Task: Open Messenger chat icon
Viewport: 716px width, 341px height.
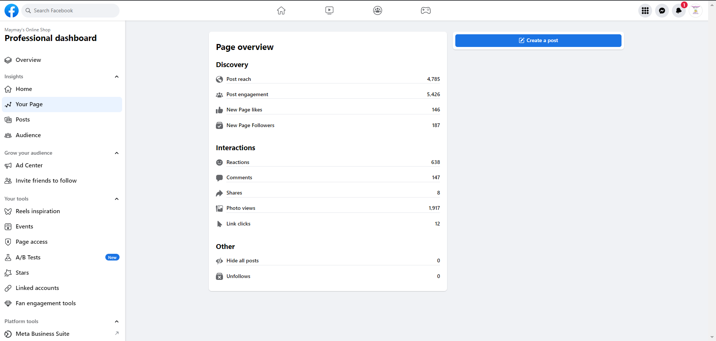Action: (662, 11)
